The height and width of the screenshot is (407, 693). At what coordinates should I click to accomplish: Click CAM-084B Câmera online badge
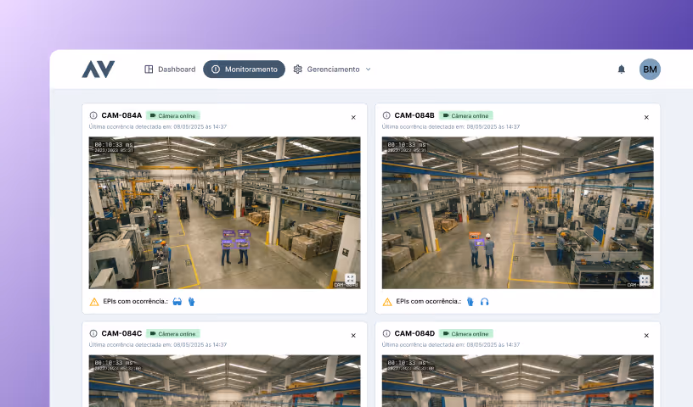466,115
